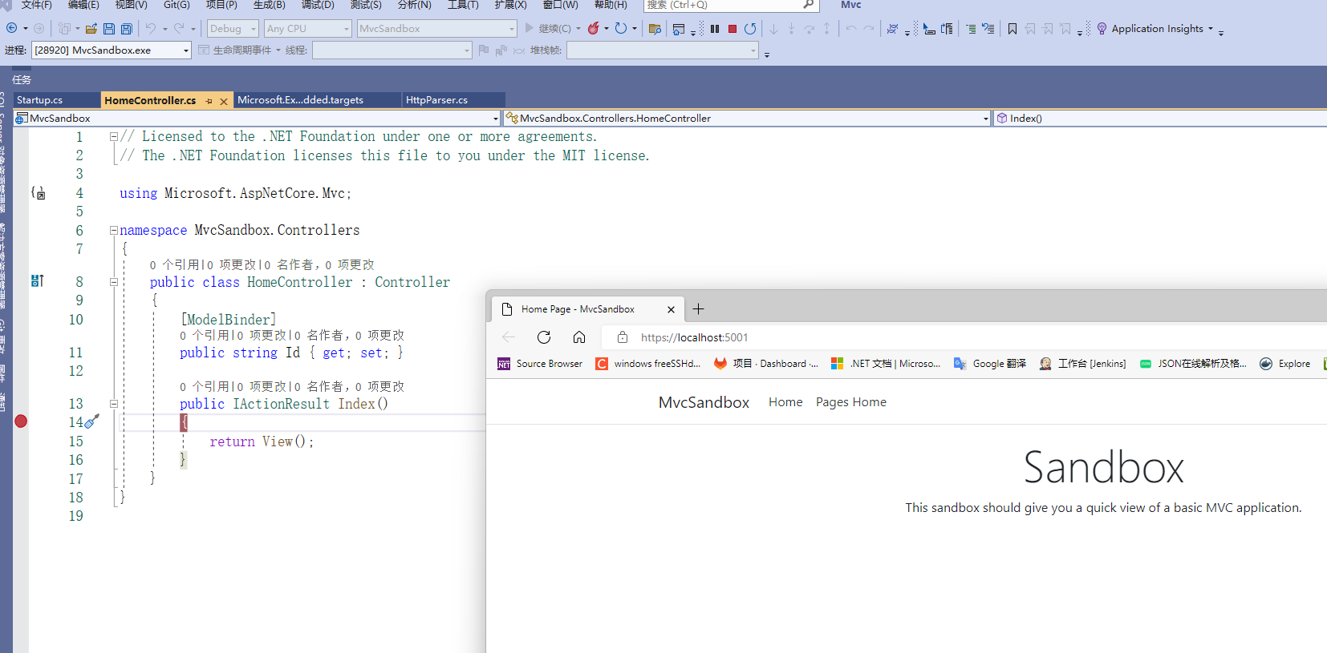Open the 测试(S) test menu
This screenshot has height=653, width=1327.
click(x=366, y=5)
